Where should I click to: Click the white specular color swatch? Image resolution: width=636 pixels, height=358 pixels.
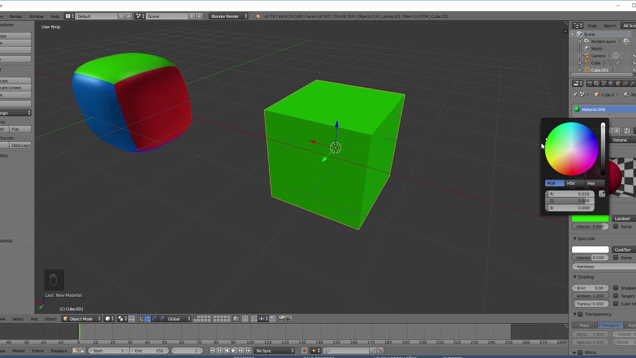point(590,250)
